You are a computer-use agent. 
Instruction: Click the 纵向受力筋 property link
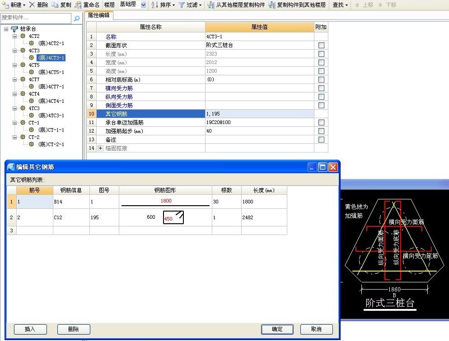point(119,97)
